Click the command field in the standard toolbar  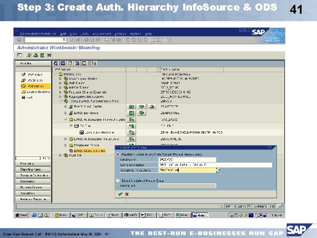(45, 40)
